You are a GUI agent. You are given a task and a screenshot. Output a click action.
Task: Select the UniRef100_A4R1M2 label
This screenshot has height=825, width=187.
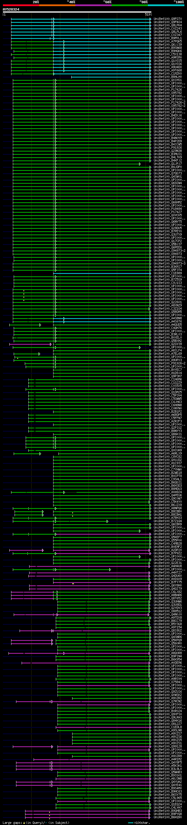pos(168,759)
